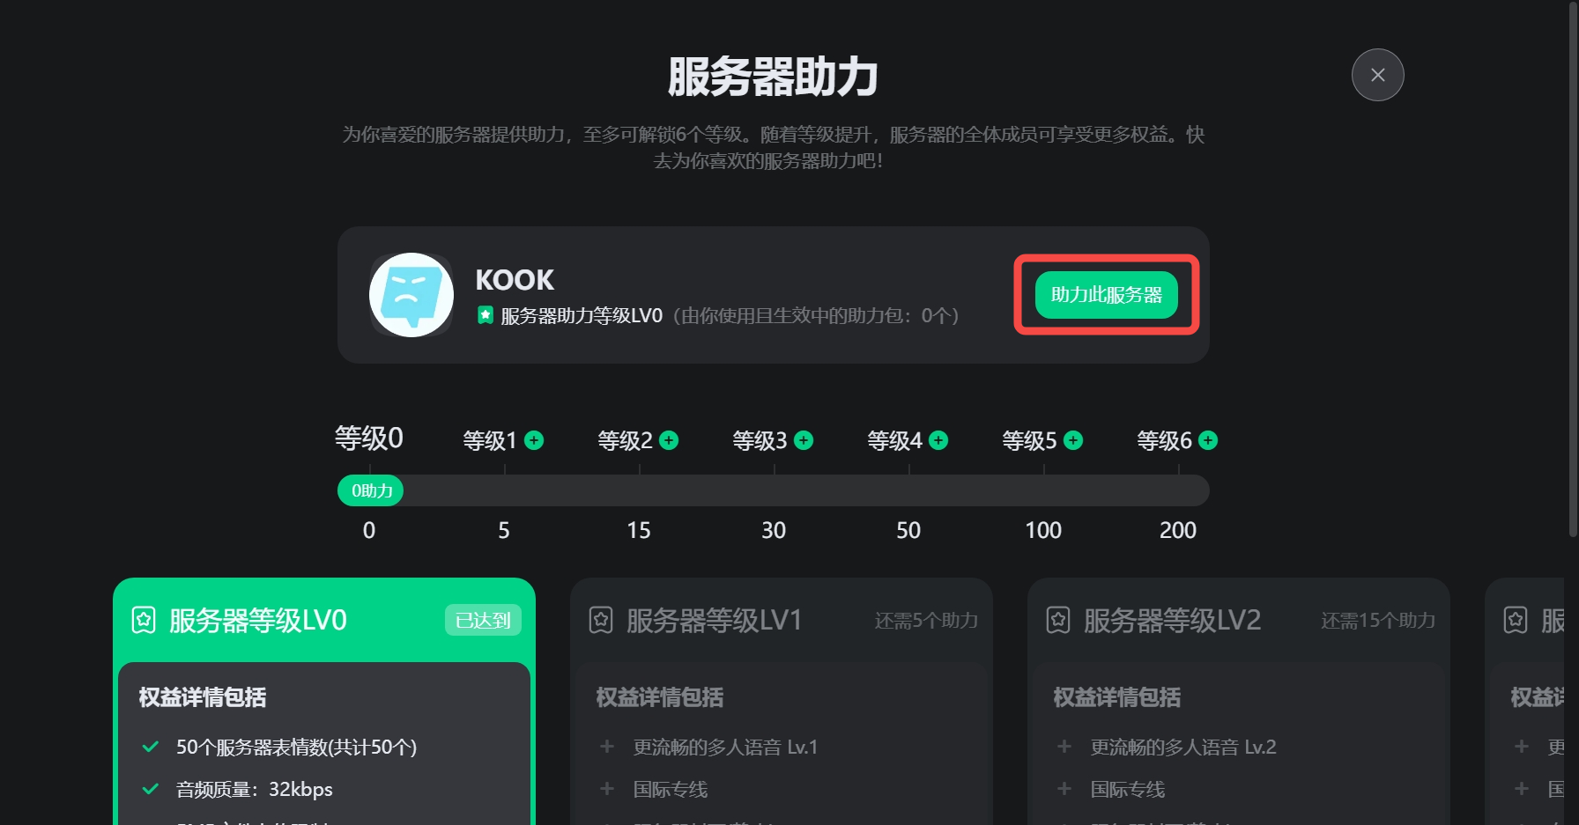
Task: Click the KOOK server name
Action: click(515, 280)
